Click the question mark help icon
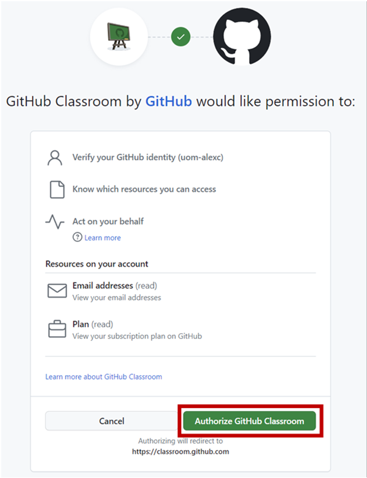 77,238
